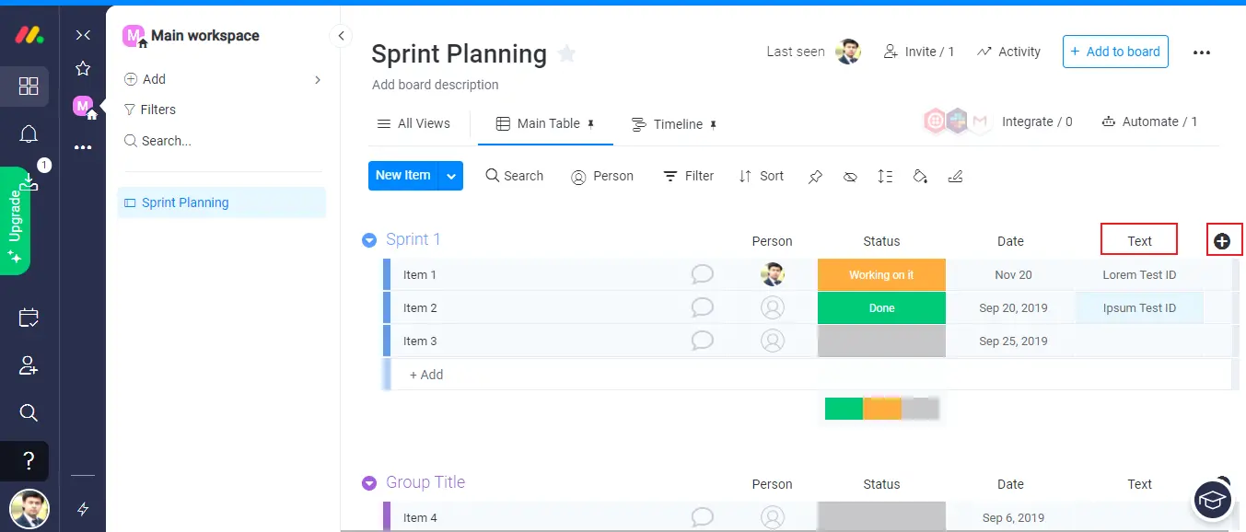Add a new column with plus icon
This screenshot has height=532, width=1246.
tap(1222, 241)
